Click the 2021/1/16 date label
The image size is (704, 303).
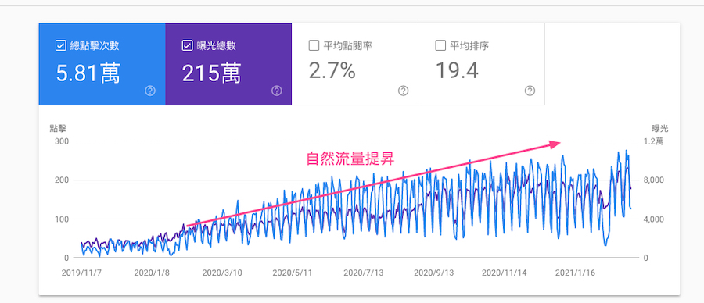[575, 273]
